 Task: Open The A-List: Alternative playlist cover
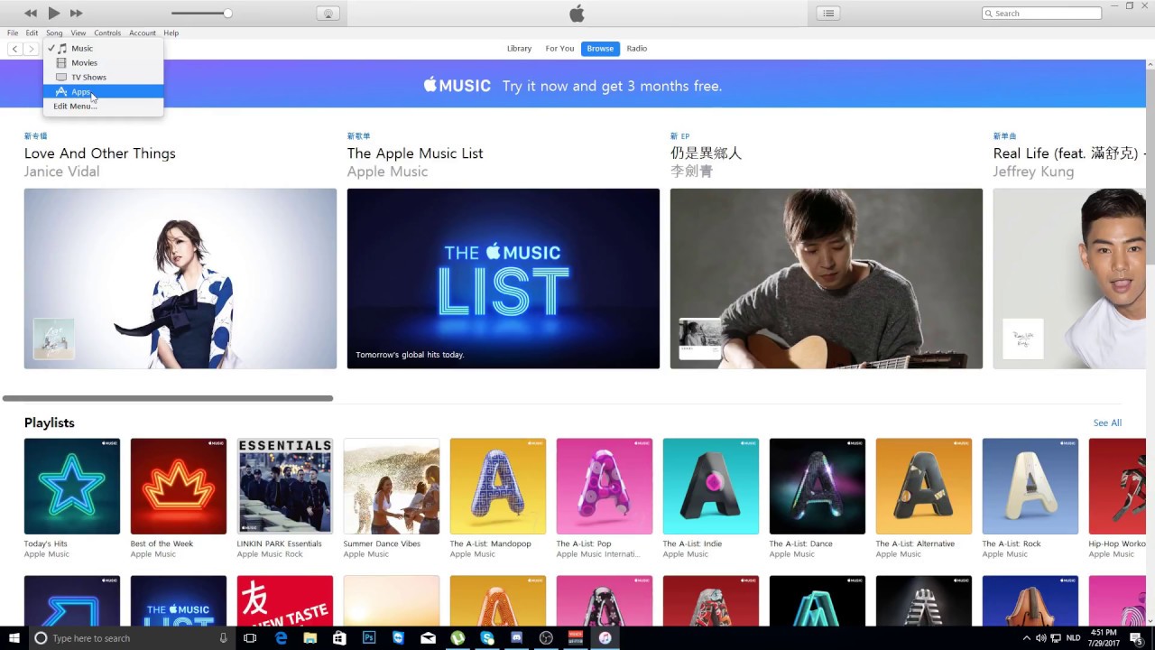coord(924,487)
